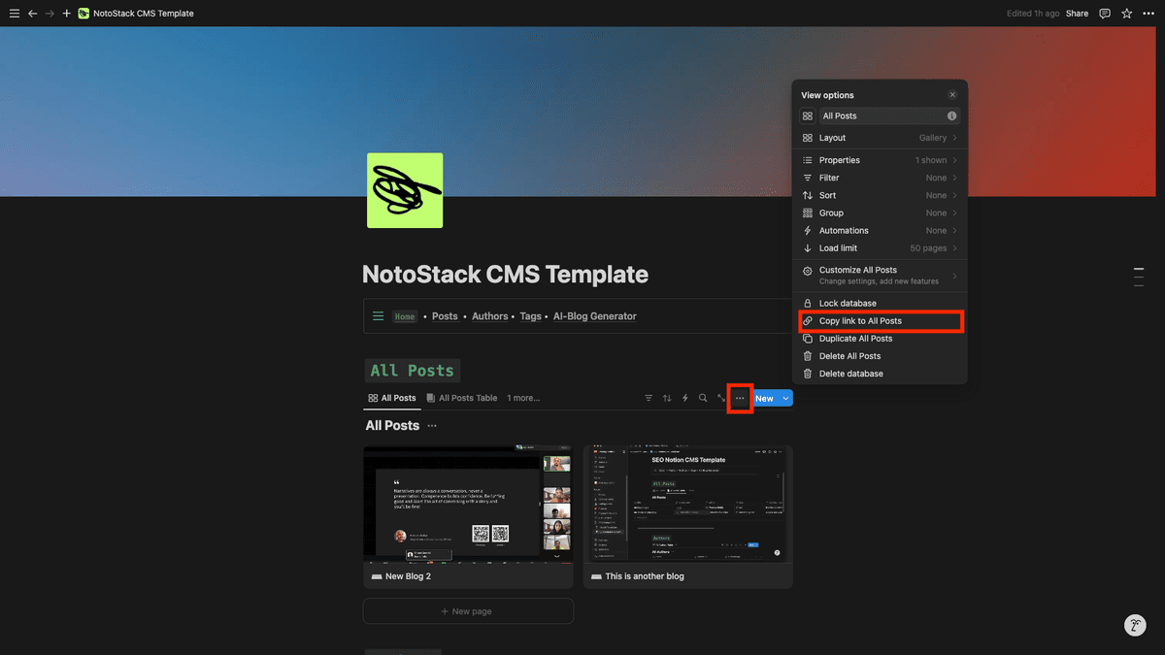1165x655 pixels.
Task: Open the page more options in top bar
Action: (x=1148, y=14)
